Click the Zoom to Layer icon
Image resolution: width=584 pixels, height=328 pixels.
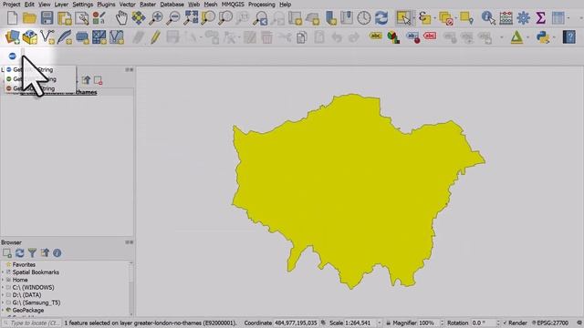(225, 18)
